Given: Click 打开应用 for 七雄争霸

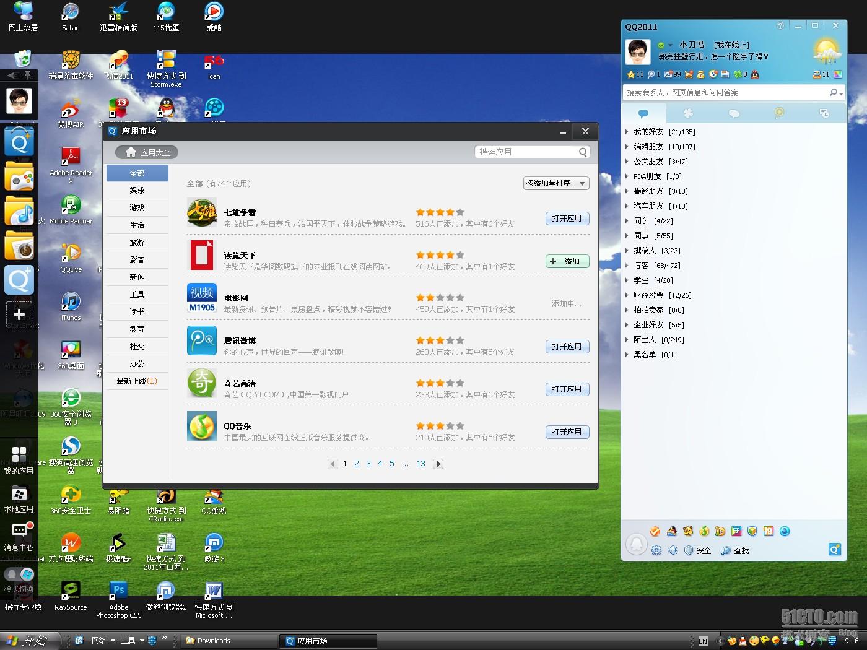Looking at the screenshot, I should [x=567, y=219].
